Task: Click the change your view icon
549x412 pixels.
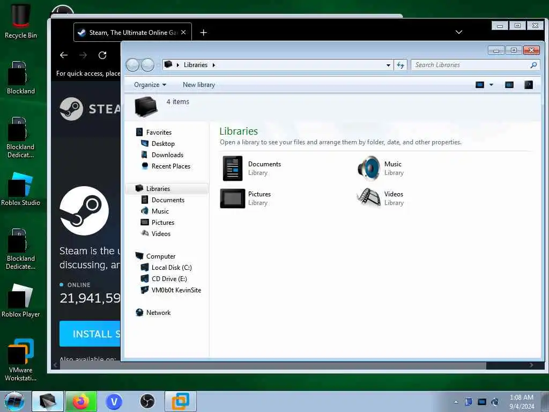Action: pyautogui.click(x=480, y=85)
